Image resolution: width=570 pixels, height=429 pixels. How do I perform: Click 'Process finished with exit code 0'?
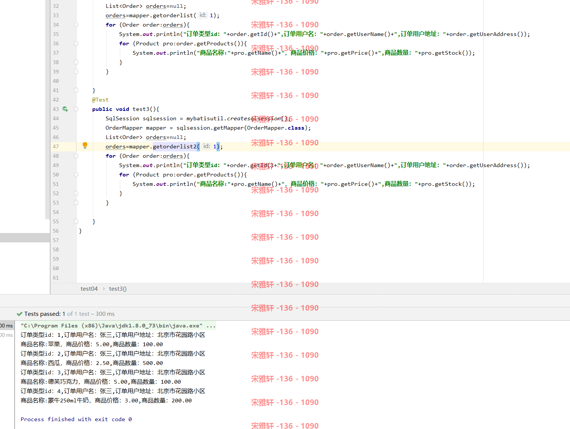click(x=76, y=419)
